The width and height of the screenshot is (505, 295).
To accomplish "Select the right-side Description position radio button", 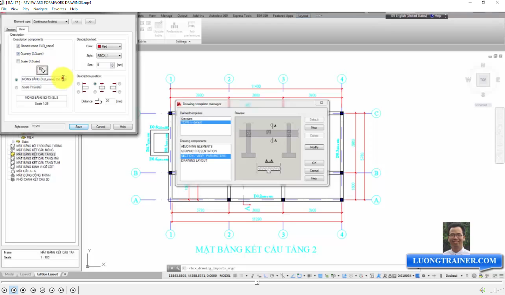I will pyautogui.click(x=120, y=83).
